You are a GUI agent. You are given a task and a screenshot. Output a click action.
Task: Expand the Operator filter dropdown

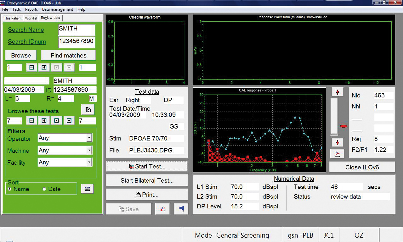tap(89, 138)
